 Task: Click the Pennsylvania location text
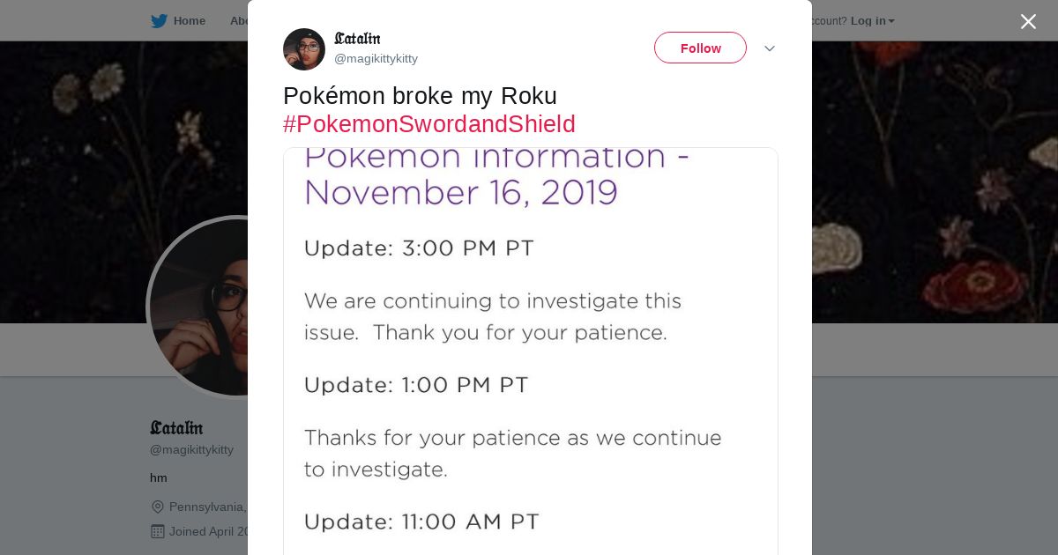click(x=207, y=507)
